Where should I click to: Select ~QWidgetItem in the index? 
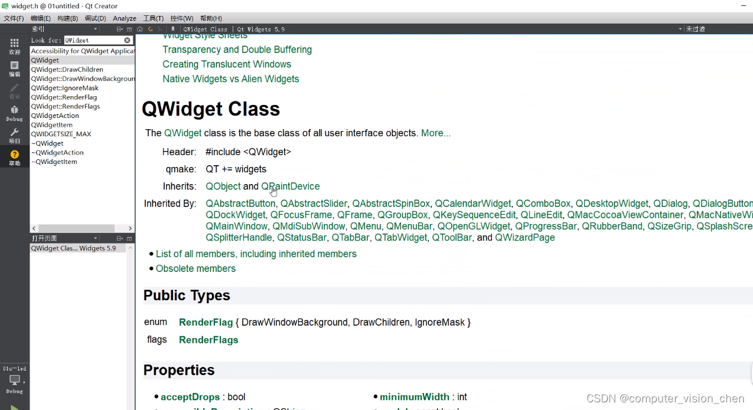83,162
